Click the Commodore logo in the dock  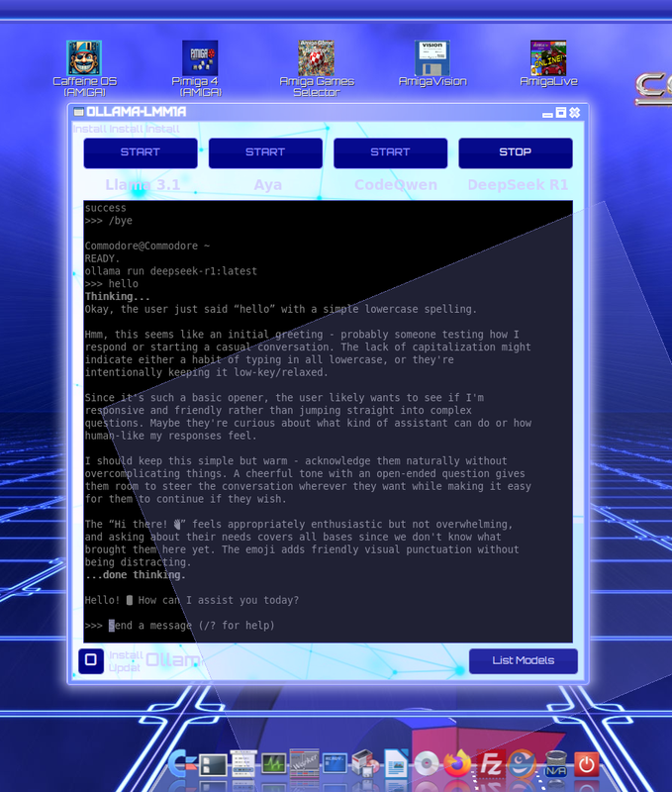182,764
